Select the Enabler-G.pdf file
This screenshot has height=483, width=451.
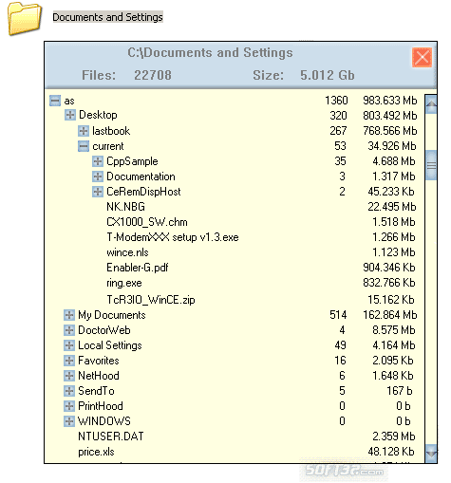(138, 268)
